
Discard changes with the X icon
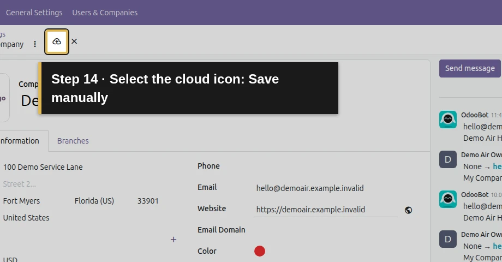coord(74,41)
